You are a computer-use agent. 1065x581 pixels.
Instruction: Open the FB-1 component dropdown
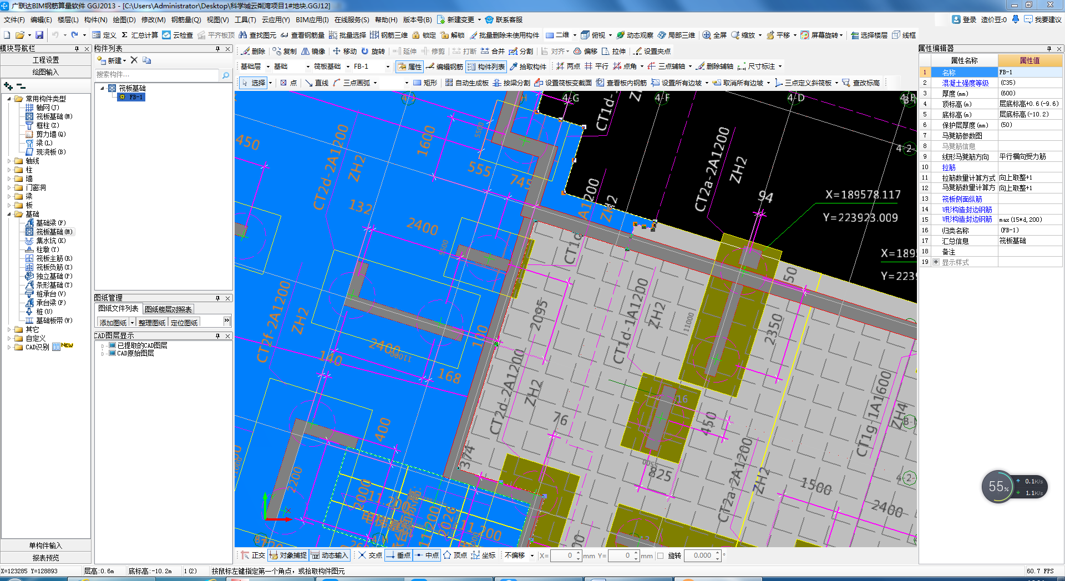pos(388,67)
